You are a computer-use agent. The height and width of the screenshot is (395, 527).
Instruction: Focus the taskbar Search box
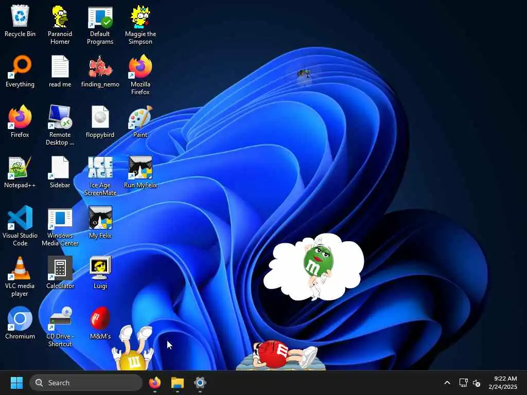click(x=86, y=383)
